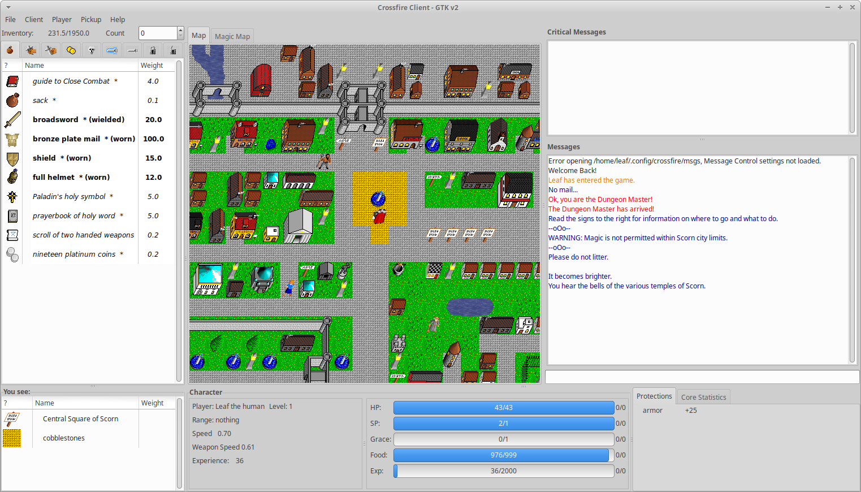Open the Pickup menu
This screenshot has height=492, width=861.
91,19
